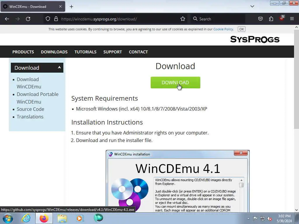The image size is (299, 224).
Task: Click the Installation Instructions heading
Action: (107, 122)
